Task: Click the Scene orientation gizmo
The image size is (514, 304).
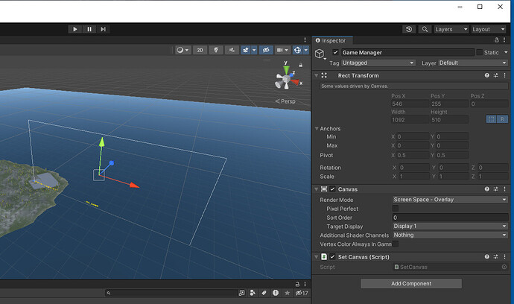Action: pos(286,79)
